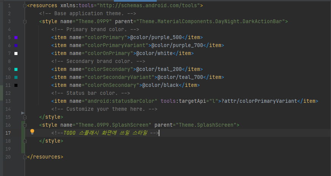The height and width of the screenshot is (176, 331).
Task: Click "colorPrimaryVariant" name on line 6
Action: click(x=117, y=46)
